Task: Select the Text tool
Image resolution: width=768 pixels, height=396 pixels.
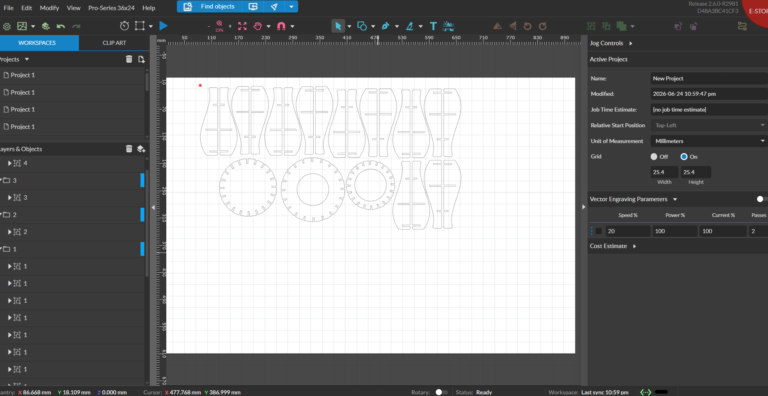Action: click(433, 26)
